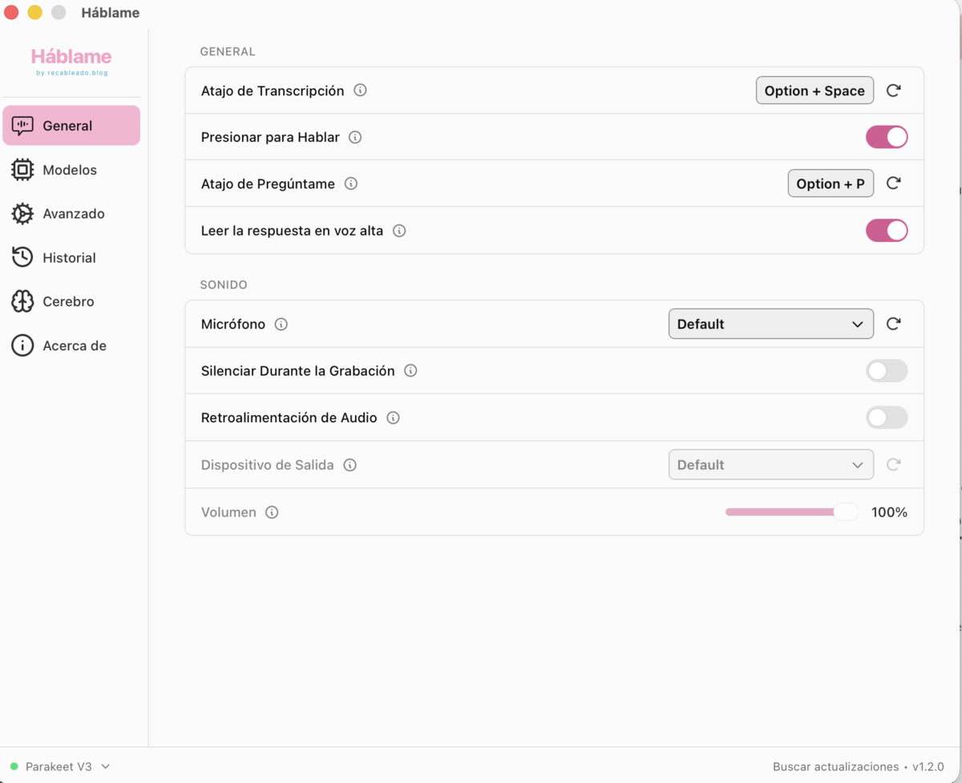This screenshot has height=783, width=962.
Task: Go to the Modelos section
Action: [x=71, y=170]
